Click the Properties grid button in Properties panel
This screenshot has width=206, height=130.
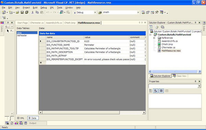[161, 91]
